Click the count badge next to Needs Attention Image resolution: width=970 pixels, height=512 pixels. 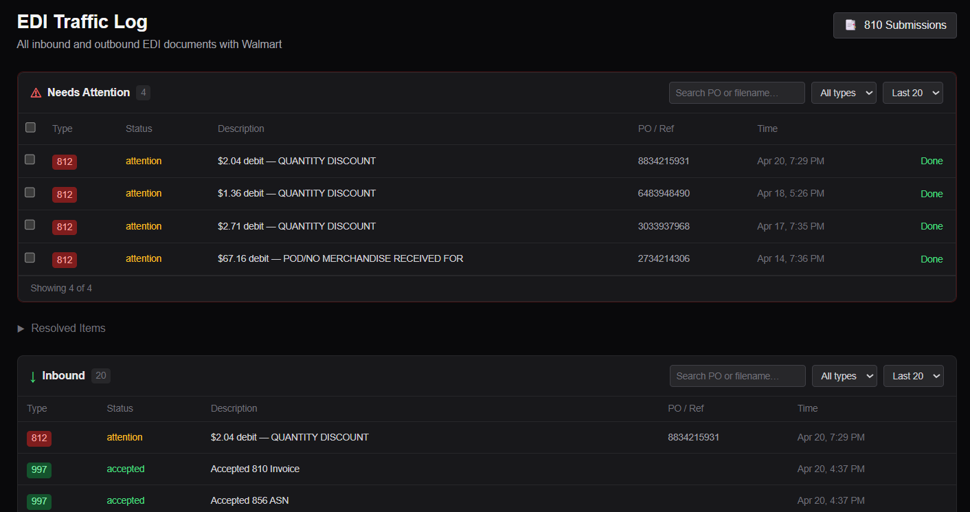click(x=143, y=92)
